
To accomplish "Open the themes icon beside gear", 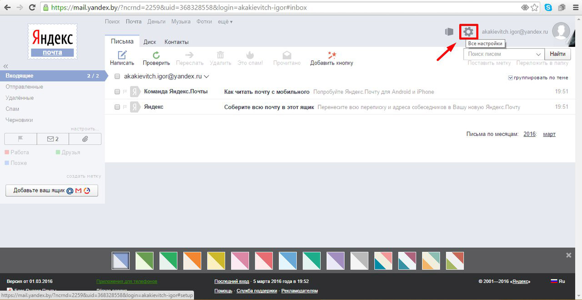I will click(x=449, y=32).
